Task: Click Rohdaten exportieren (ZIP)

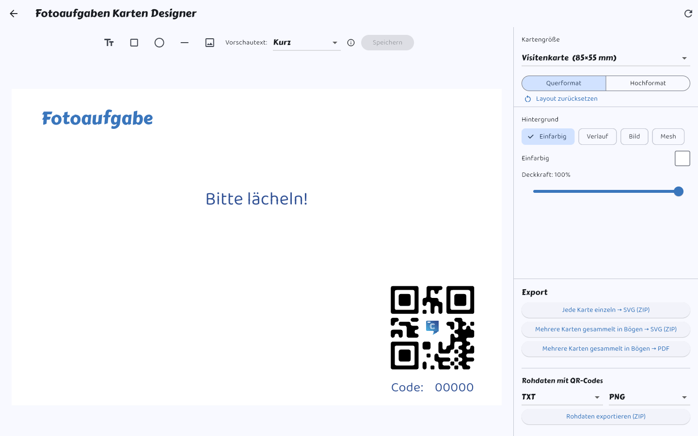Action: click(x=605, y=417)
